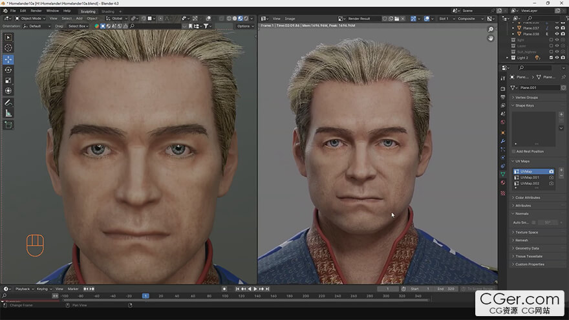The width and height of the screenshot is (569, 320).
Task: Select the Rotate tool
Action: 8,70
